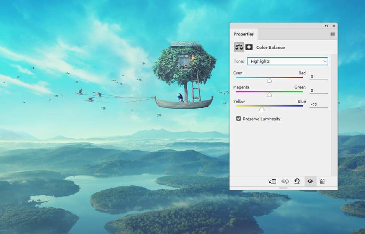Click the Cyan-Red value field

pos(319,76)
